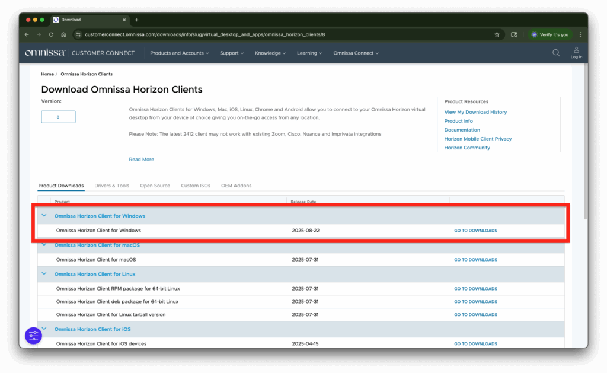Reload the page with the refresh icon
This screenshot has width=607, height=373.
[51, 34]
